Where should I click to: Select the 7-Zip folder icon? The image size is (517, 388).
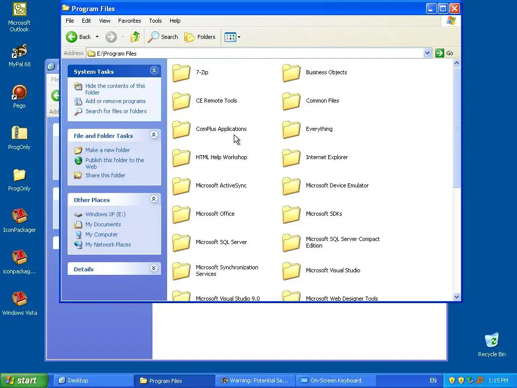pos(181,73)
